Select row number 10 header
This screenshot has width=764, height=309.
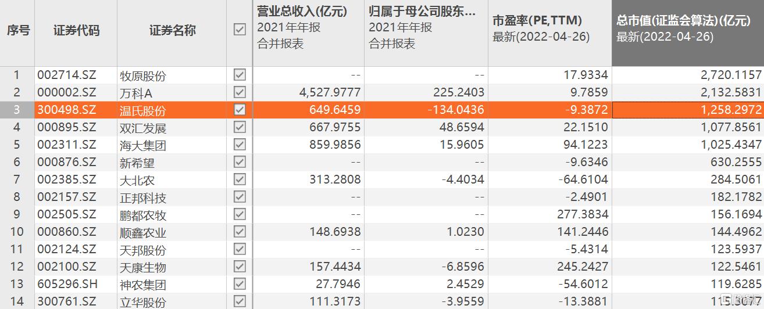pos(17,232)
